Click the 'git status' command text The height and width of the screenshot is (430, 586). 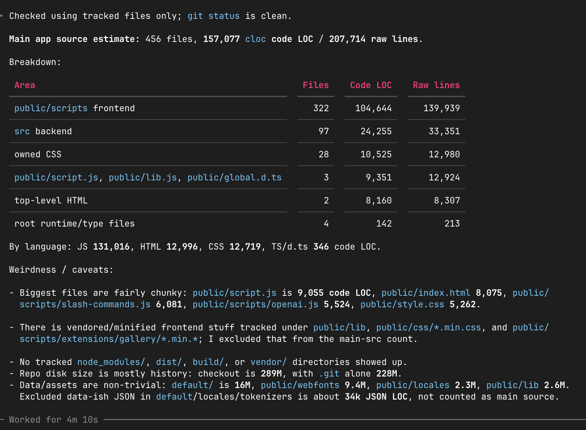pos(214,16)
